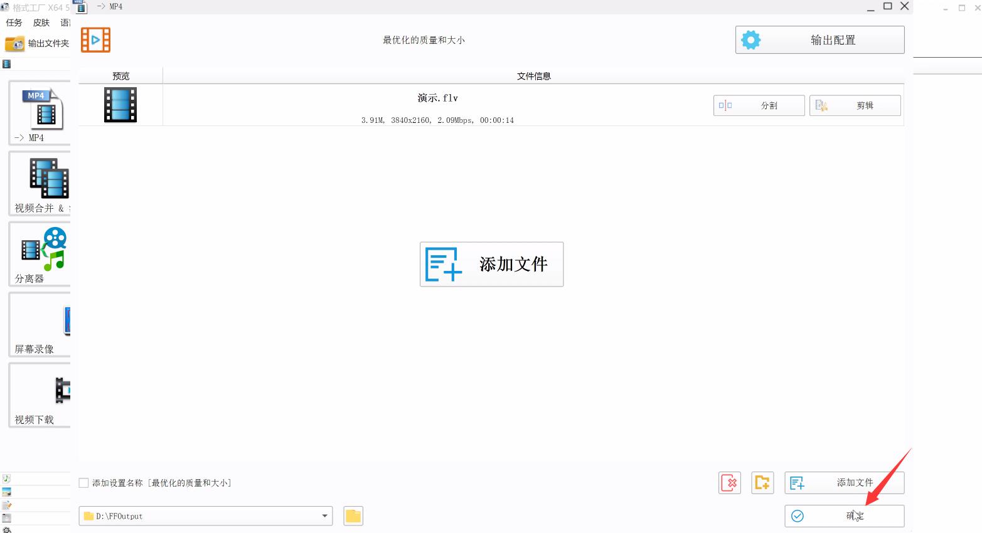Click the orange video preset icon at top
Viewport: 982px width, 533px height.
click(x=95, y=40)
